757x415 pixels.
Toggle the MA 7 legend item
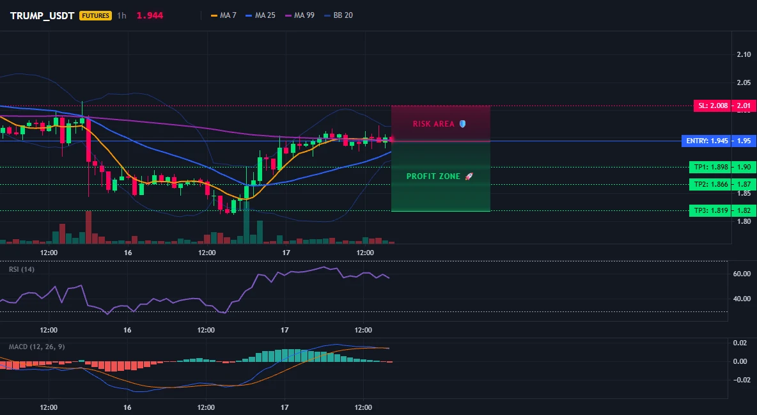click(x=224, y=15)
